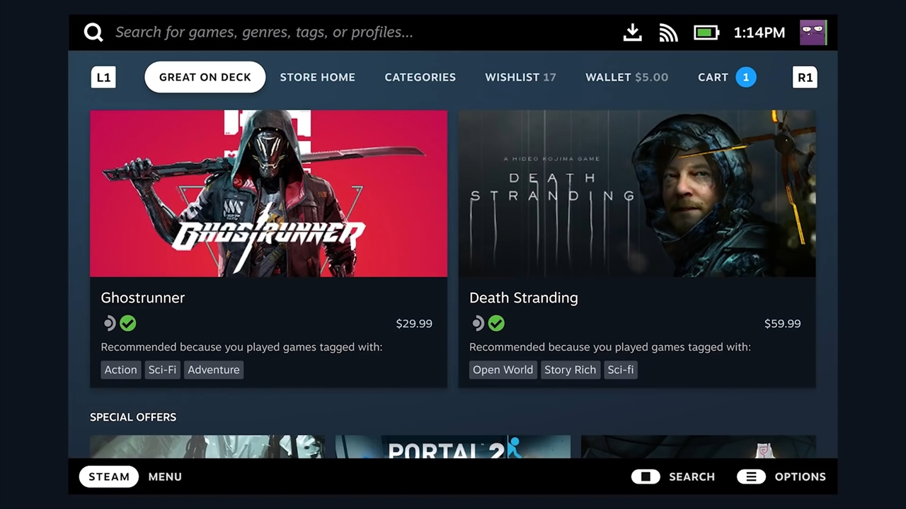
Task: Select the Great on Deck tab
Action: pyautogui.click(x=205, y=77)
